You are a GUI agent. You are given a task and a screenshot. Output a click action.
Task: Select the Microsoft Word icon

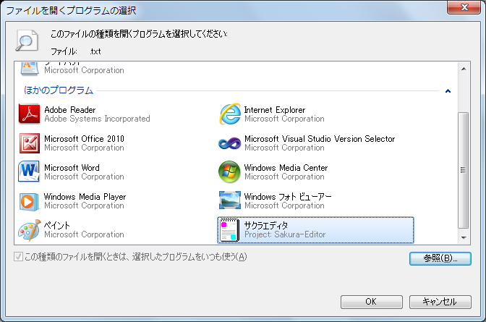(x=29, y=171)
